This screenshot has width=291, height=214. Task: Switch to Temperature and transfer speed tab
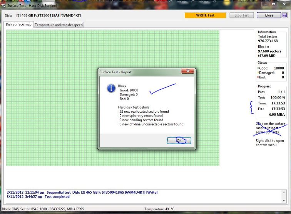coord(59,25)
